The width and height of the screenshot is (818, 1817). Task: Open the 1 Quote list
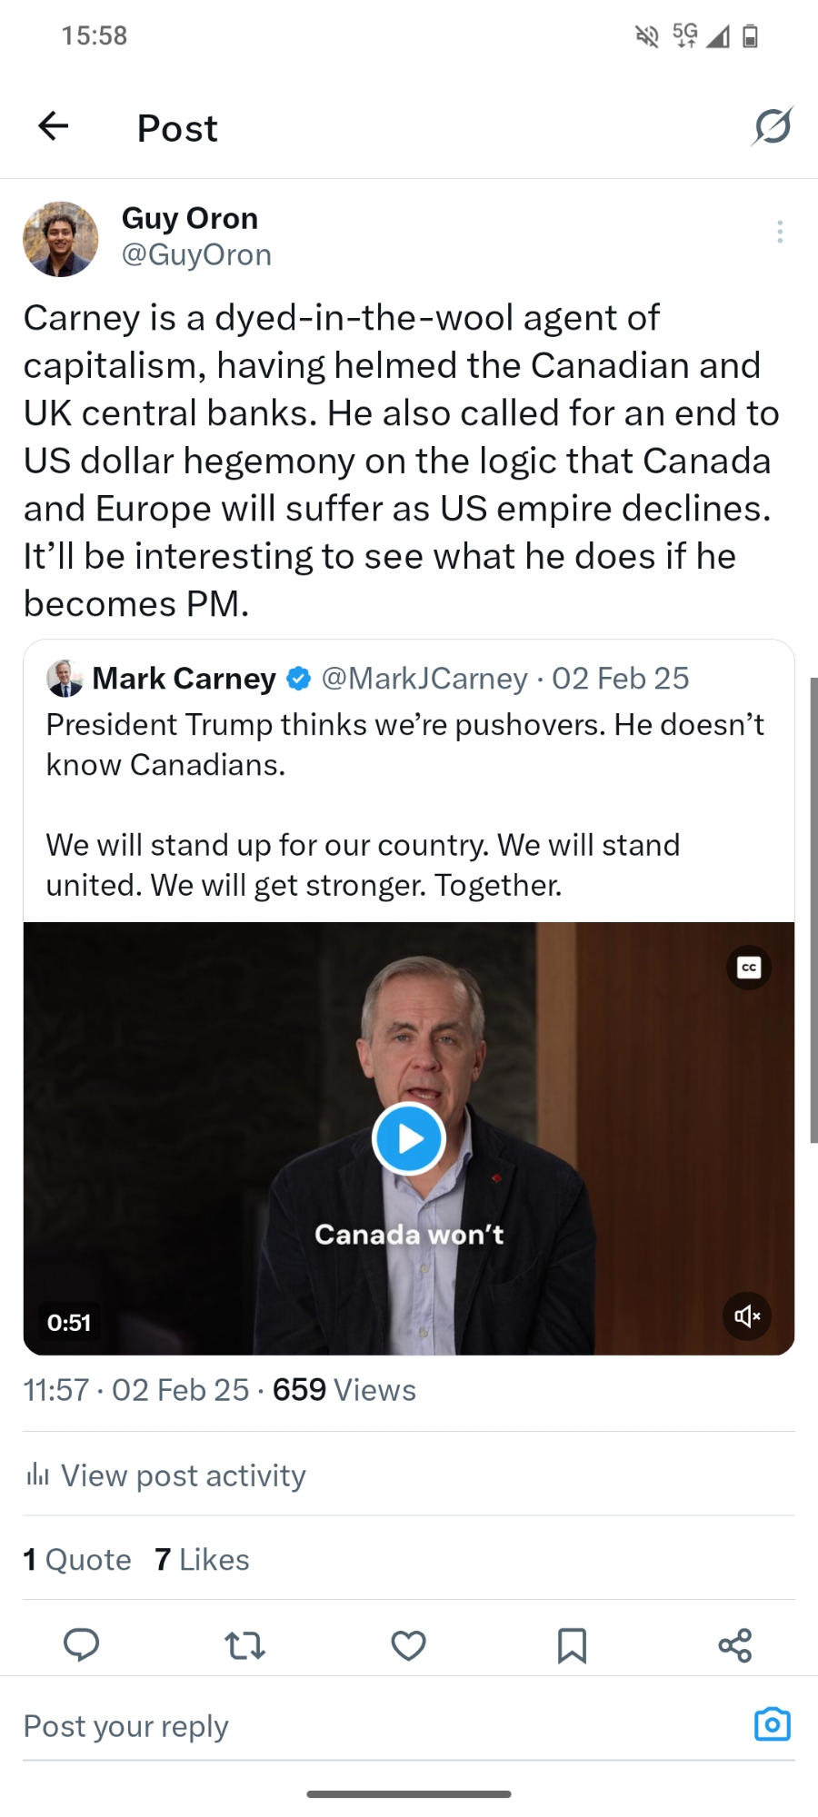[x=77, y=1560]
